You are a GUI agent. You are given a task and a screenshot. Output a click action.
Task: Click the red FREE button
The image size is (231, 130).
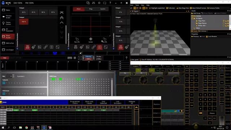5,58
